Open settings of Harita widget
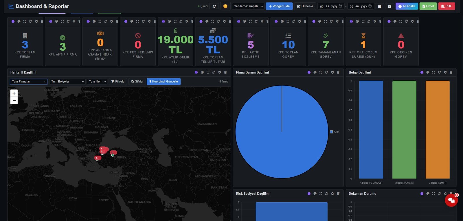Image resolution: width=463 pixels, height=221 pixels. point(220,72)
